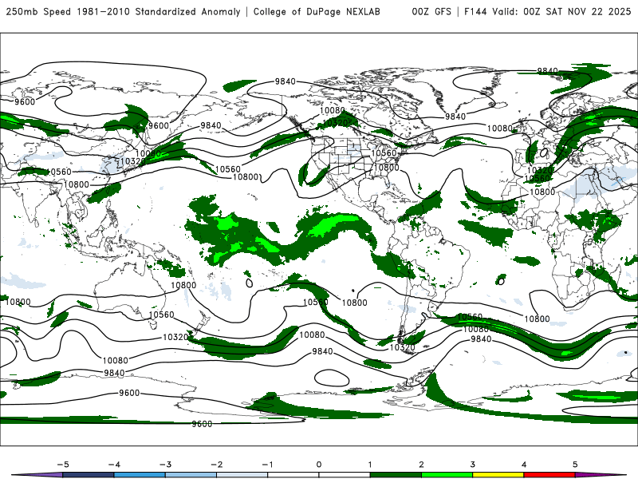Click the '00Z GFS' model run label
This screenshot has width=638, height=479.
click(431, 11)
